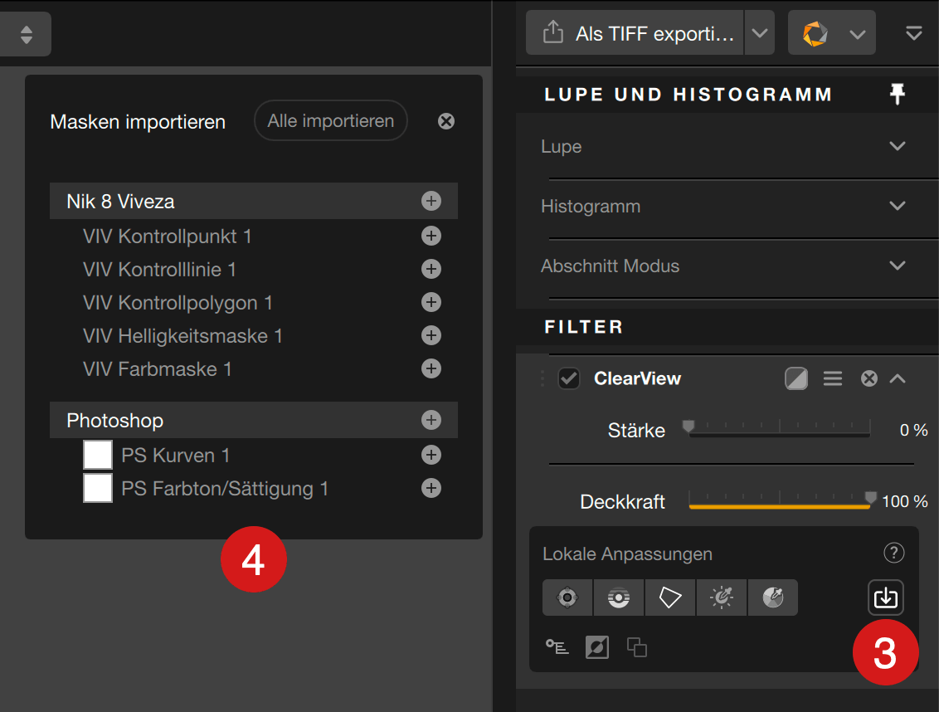Click PS Kurven 1 mask thumbnail

98,454
